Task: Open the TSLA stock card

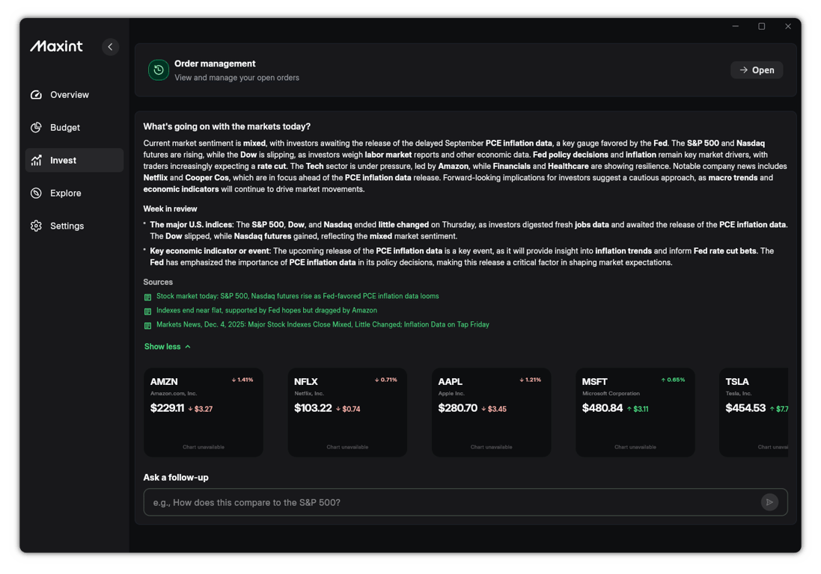Action: 754,413
